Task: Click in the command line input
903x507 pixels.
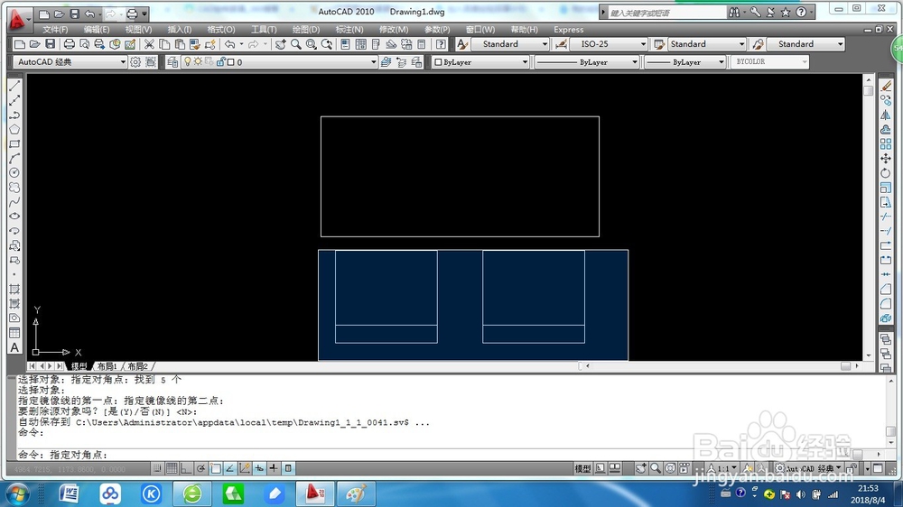Action: point(432,455)
